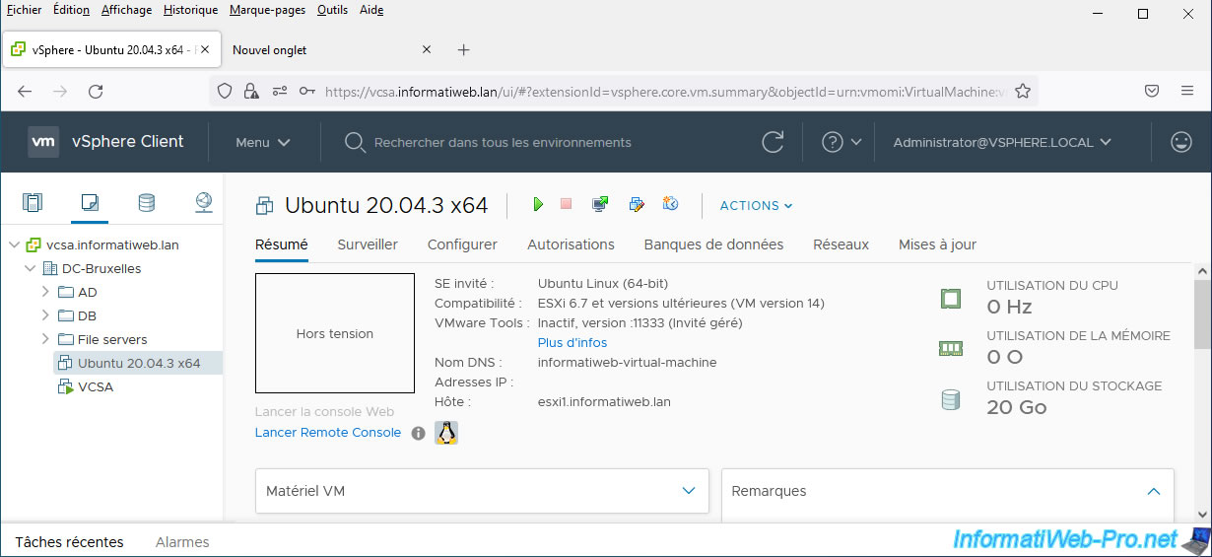Expand the DB folder

[45, 315]
